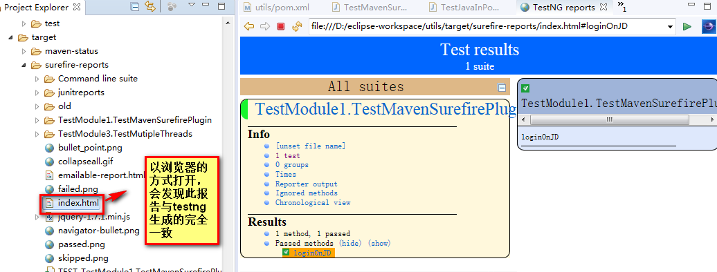This screenshot has height=272, width=717.
Task: Expand the maven-status folder
Action: [x=24, y=51]
